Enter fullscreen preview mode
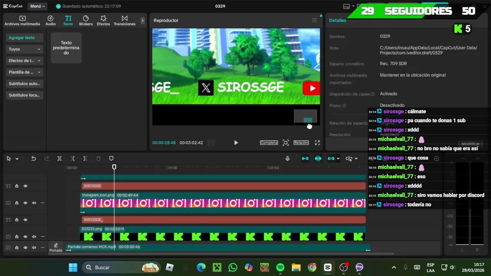This screenshot has width=491, height=276. coord(317,143)
